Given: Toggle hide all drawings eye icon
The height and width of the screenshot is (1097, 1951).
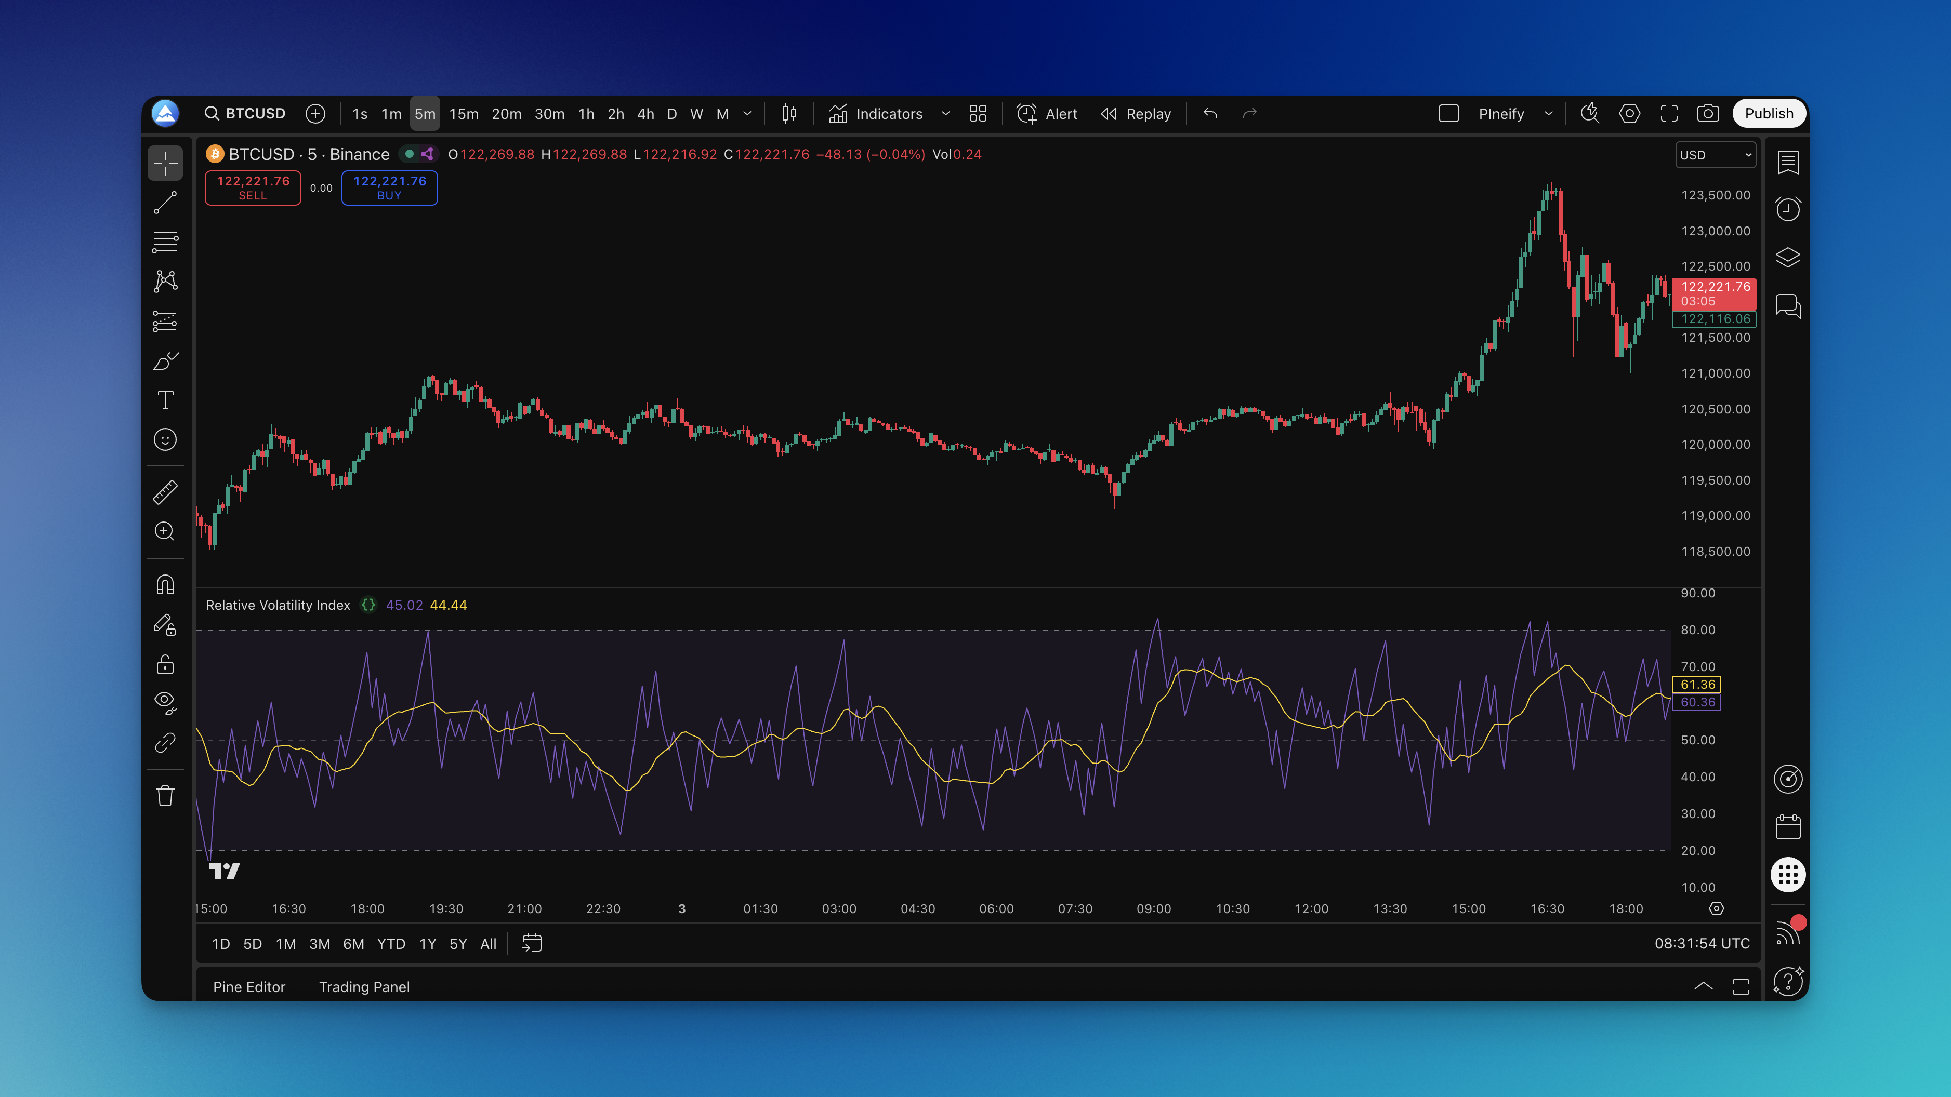Looking at the screenshot, I should 165,702.
